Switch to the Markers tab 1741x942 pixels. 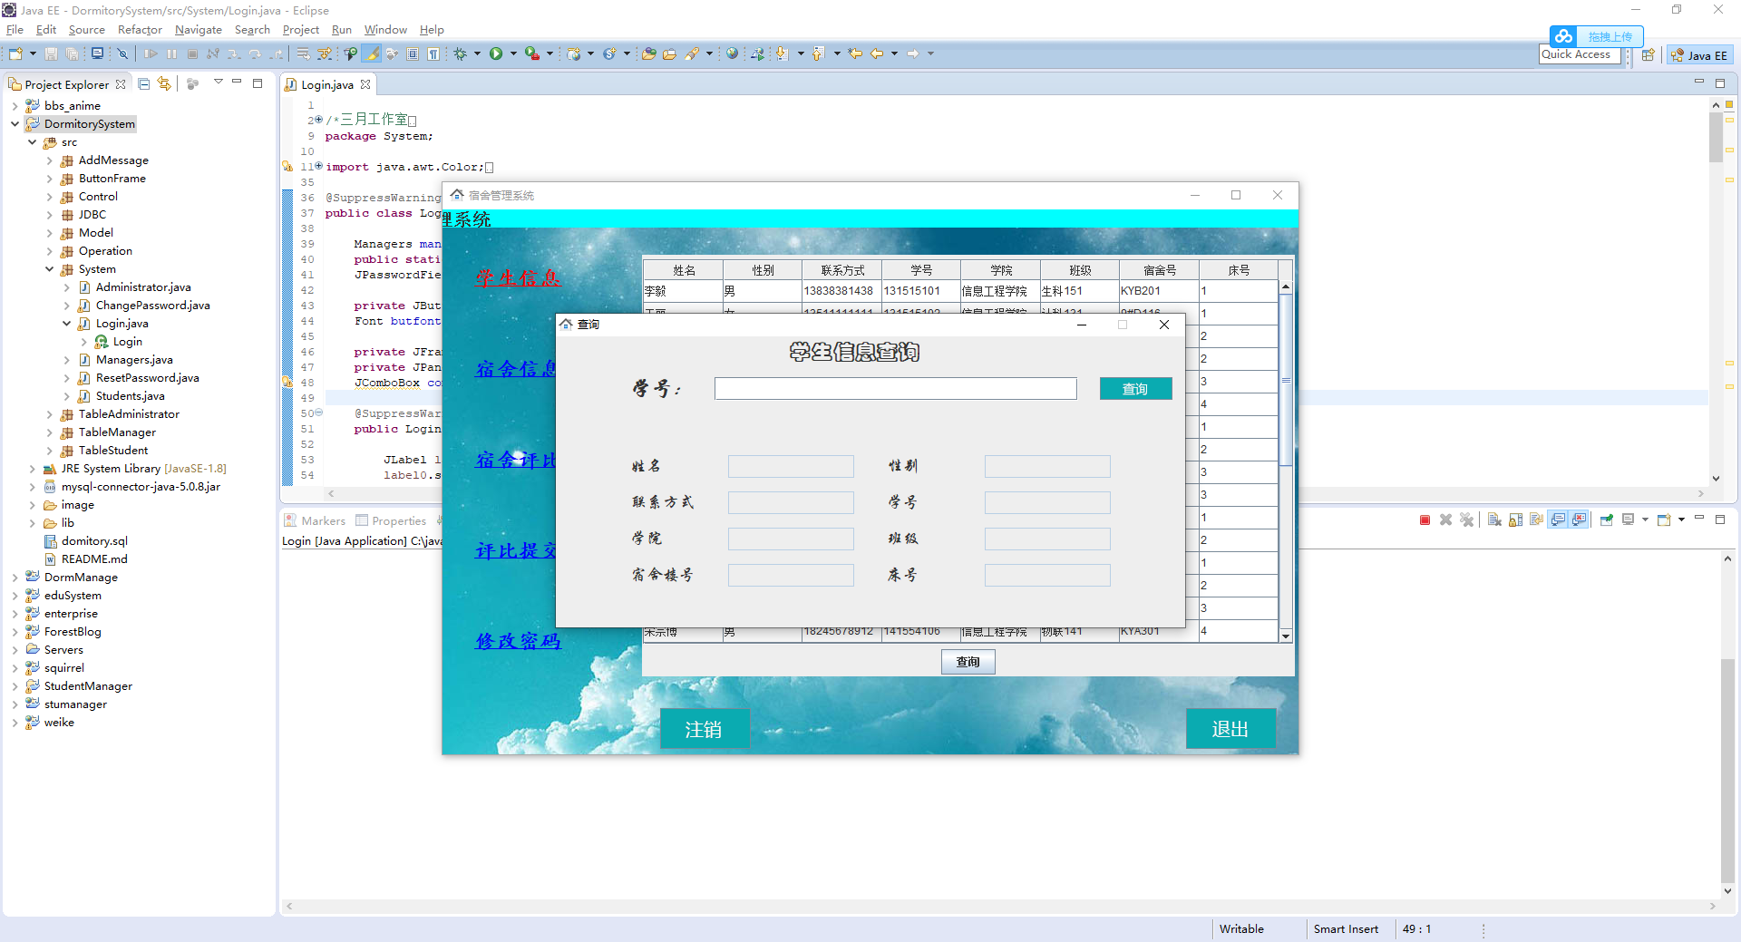tap(315, 520)
